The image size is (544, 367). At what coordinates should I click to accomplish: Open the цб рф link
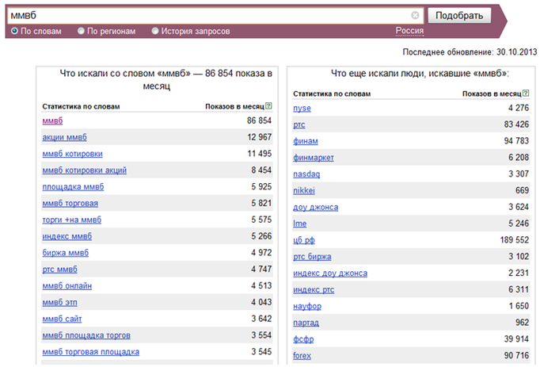click(x=304, y=240)
